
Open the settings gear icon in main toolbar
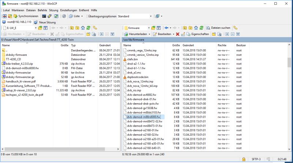pyautogui.click(x=64, y=16)
